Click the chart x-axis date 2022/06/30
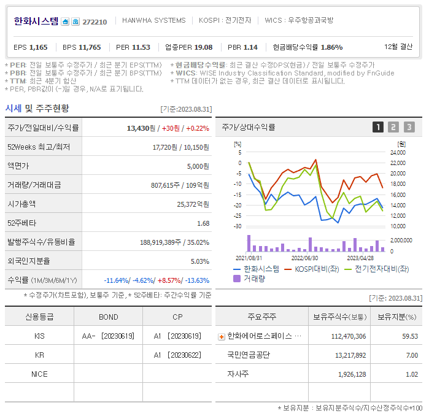Image resolution: width=429 pixels, height=416 pixels. (305, 258)
